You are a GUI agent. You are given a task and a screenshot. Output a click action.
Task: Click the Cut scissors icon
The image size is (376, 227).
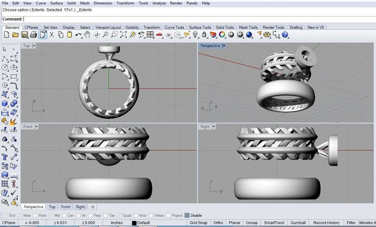point(52,35)
